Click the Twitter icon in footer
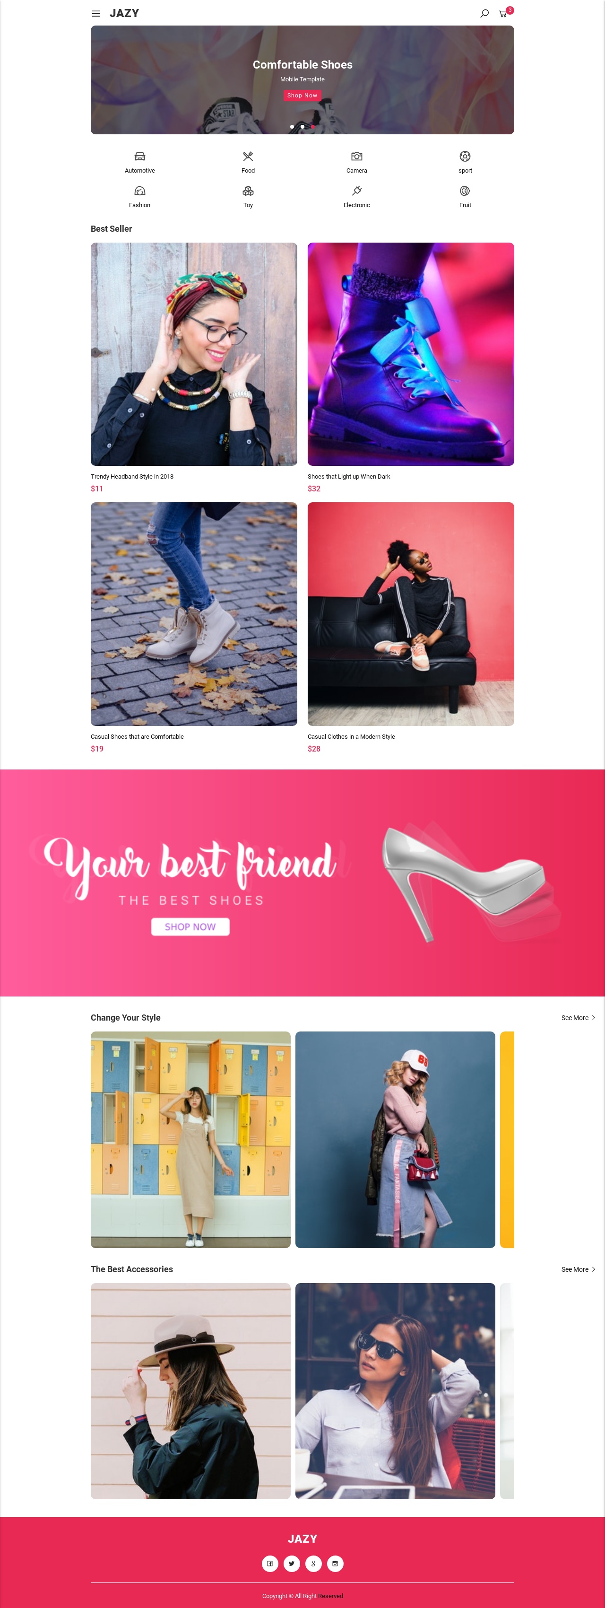The width and height of the screenshot is (605, 1608). [x=292, y=1563]
